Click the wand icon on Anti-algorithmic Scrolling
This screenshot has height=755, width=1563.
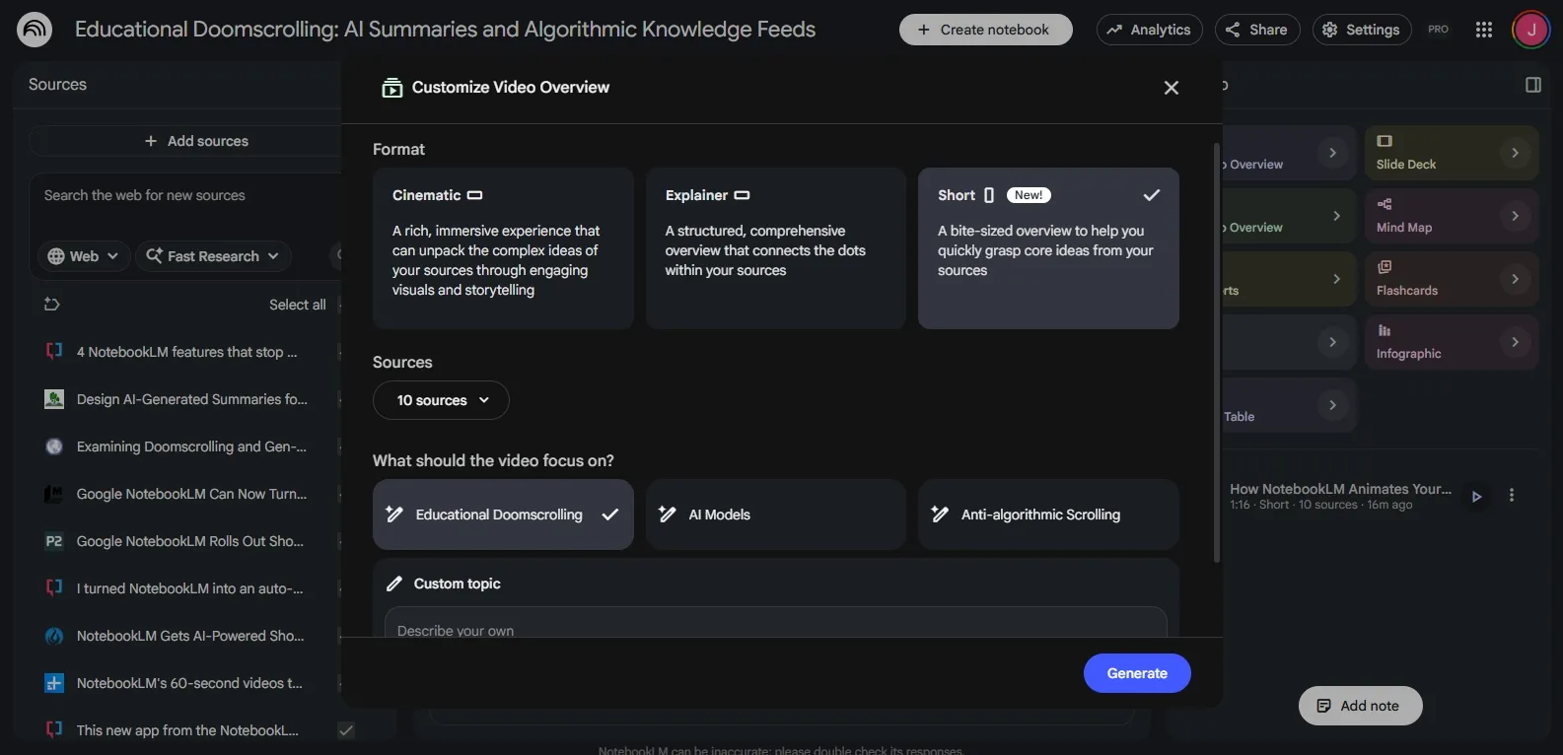coord(940,515)
